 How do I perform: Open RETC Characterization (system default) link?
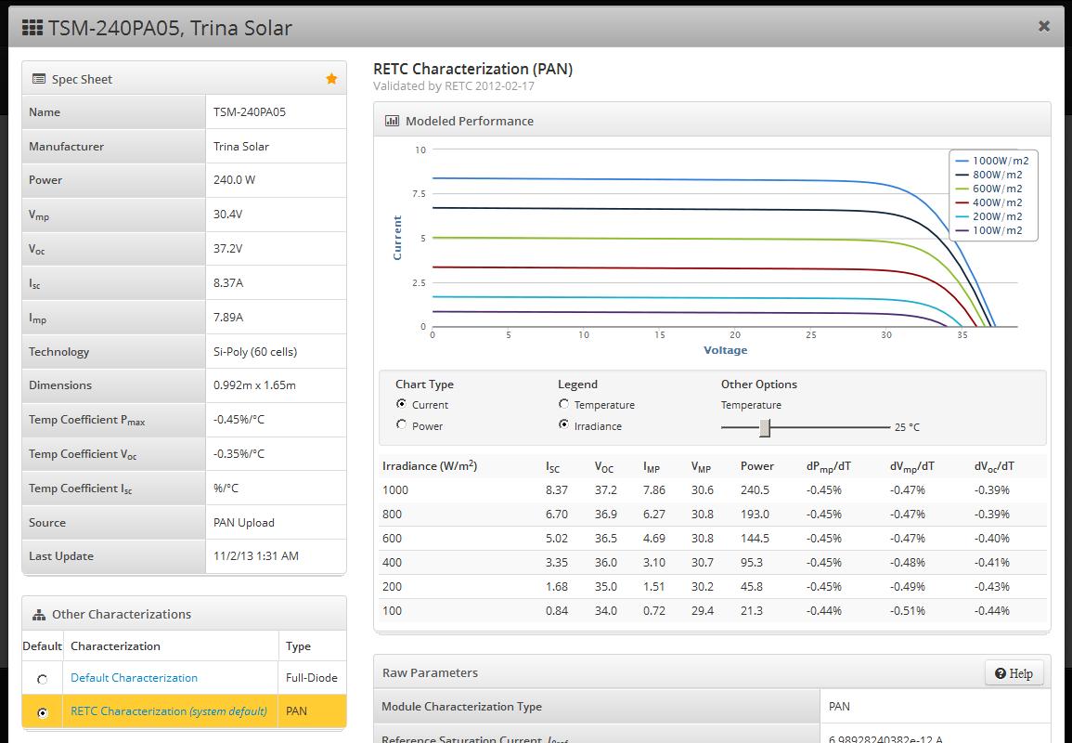pos(169,710)
